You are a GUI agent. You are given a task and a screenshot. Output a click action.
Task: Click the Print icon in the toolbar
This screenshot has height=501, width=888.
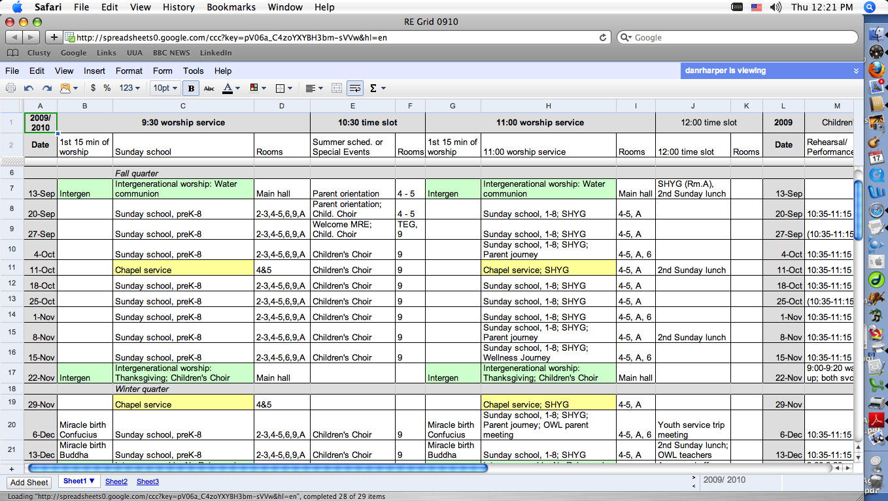(x=11, y=88)
